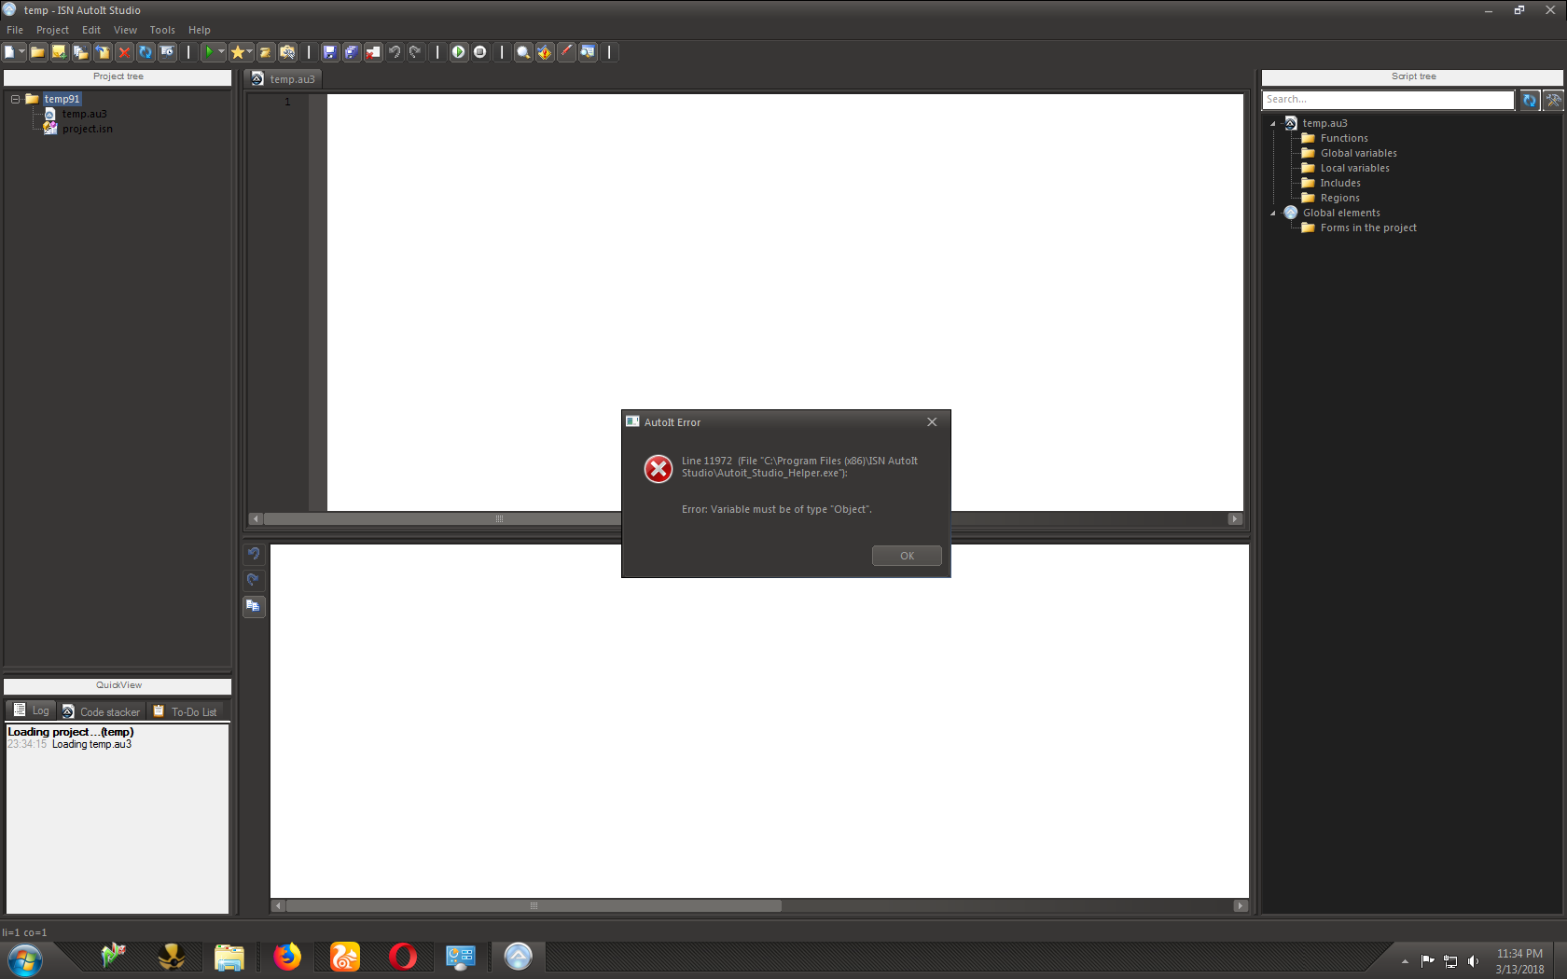Click the copy files toolbar icon

[81, 52]
